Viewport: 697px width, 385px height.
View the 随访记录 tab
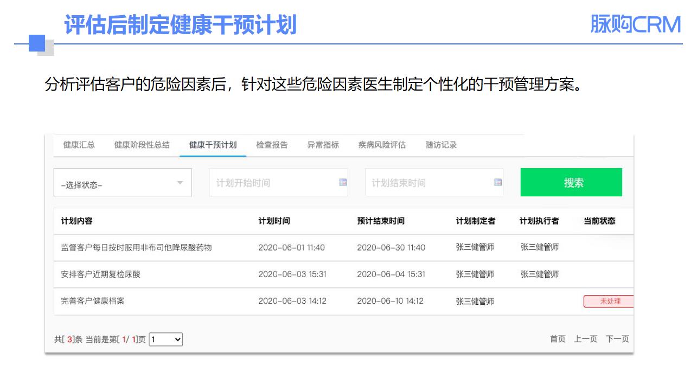(441, 145)
